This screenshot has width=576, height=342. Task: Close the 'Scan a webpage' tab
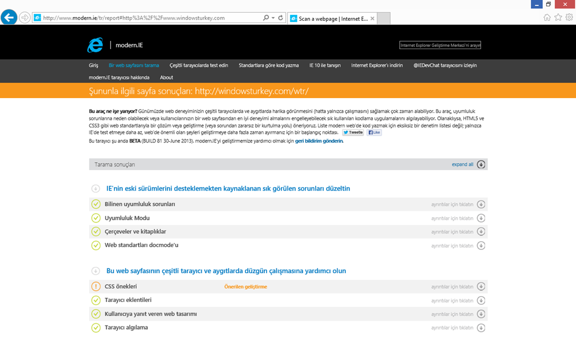point(372,18)
